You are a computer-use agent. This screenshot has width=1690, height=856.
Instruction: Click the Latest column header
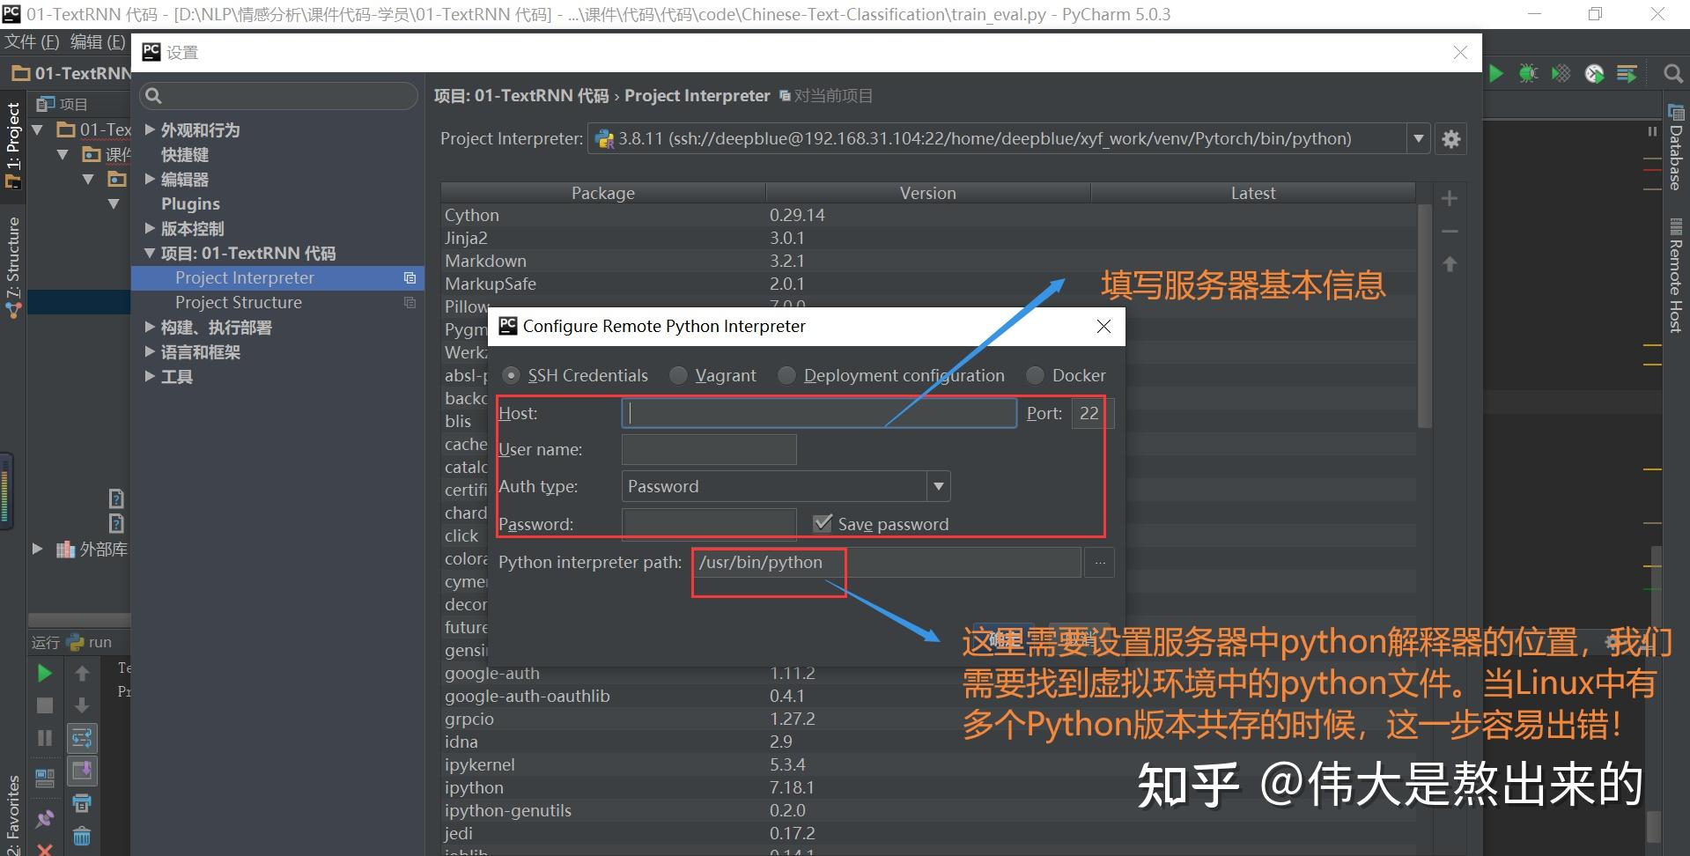pyautogui.click(x=1253, y=193)
